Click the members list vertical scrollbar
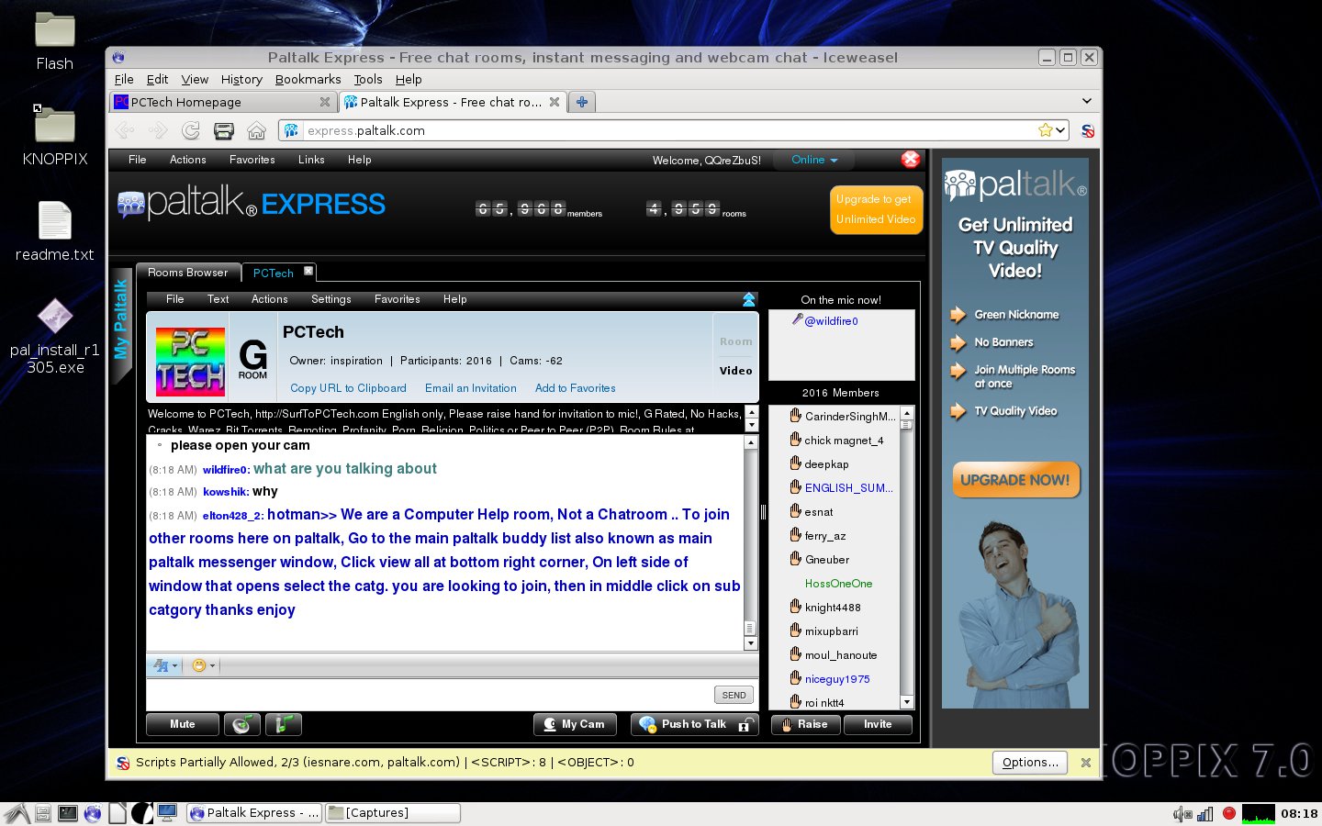The image size is (1322, 826). tap(907, 558)
